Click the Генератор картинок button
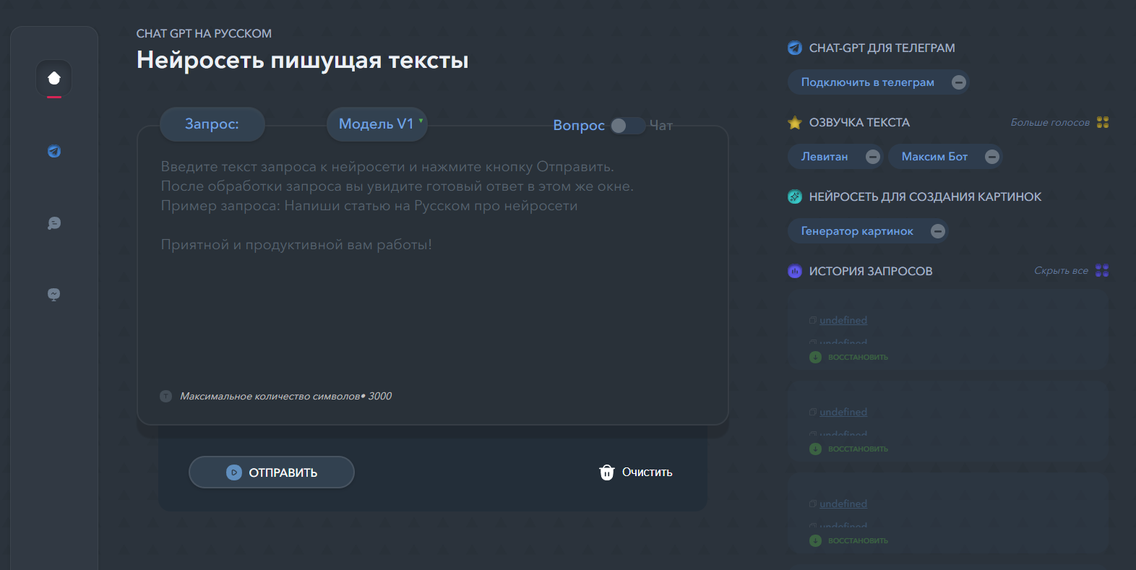The height and width of the screenshot is (570, 1136). tap(857, 231)
